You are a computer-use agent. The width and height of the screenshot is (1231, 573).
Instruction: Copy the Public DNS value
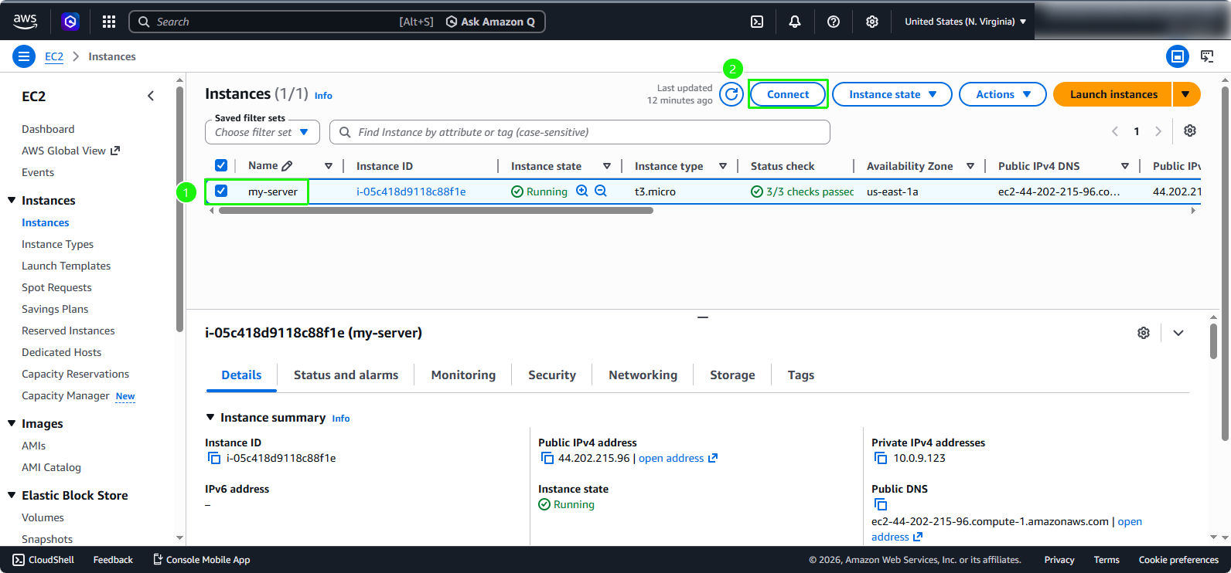click(x=881, y=504)
